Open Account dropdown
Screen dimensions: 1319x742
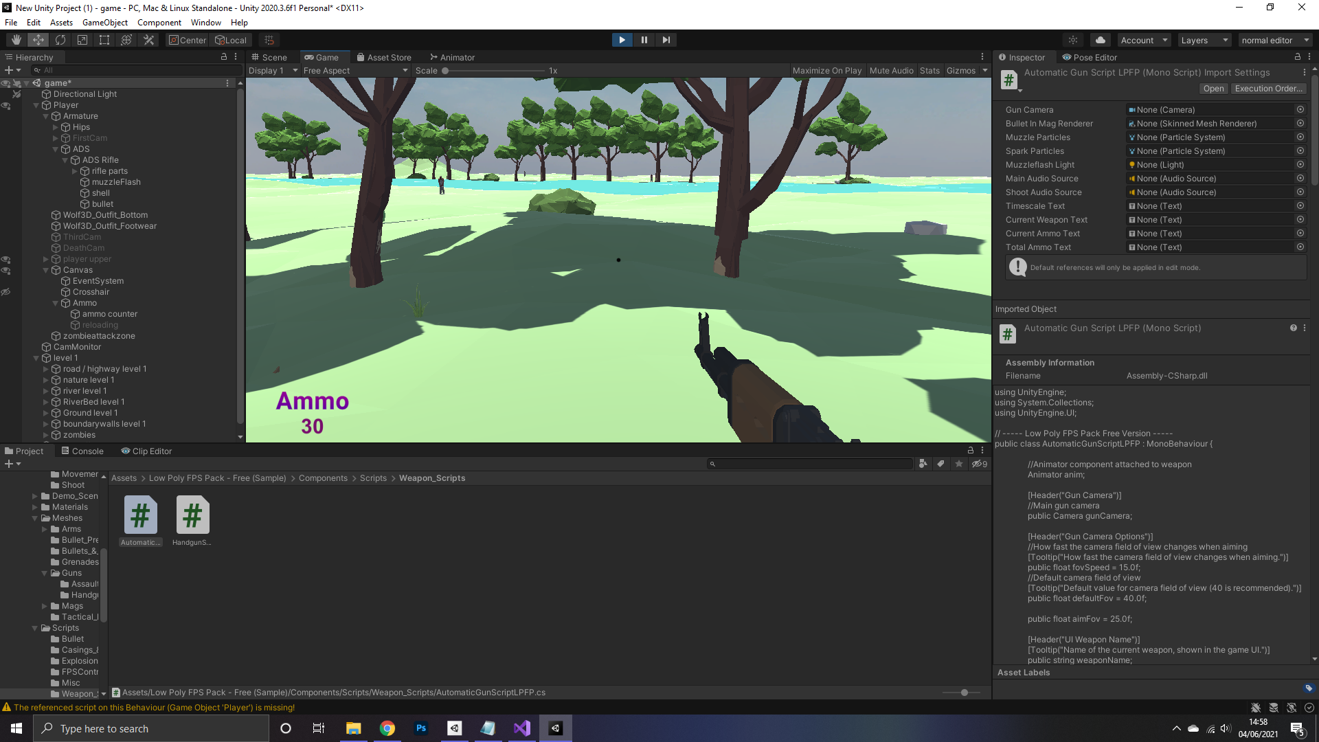click(x=1143, y=40)
